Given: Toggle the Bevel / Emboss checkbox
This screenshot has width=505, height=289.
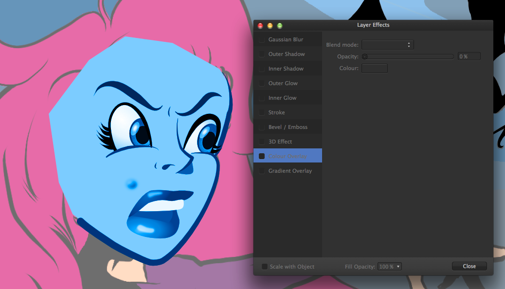Looking at the screenshot, I should [262, 127].
